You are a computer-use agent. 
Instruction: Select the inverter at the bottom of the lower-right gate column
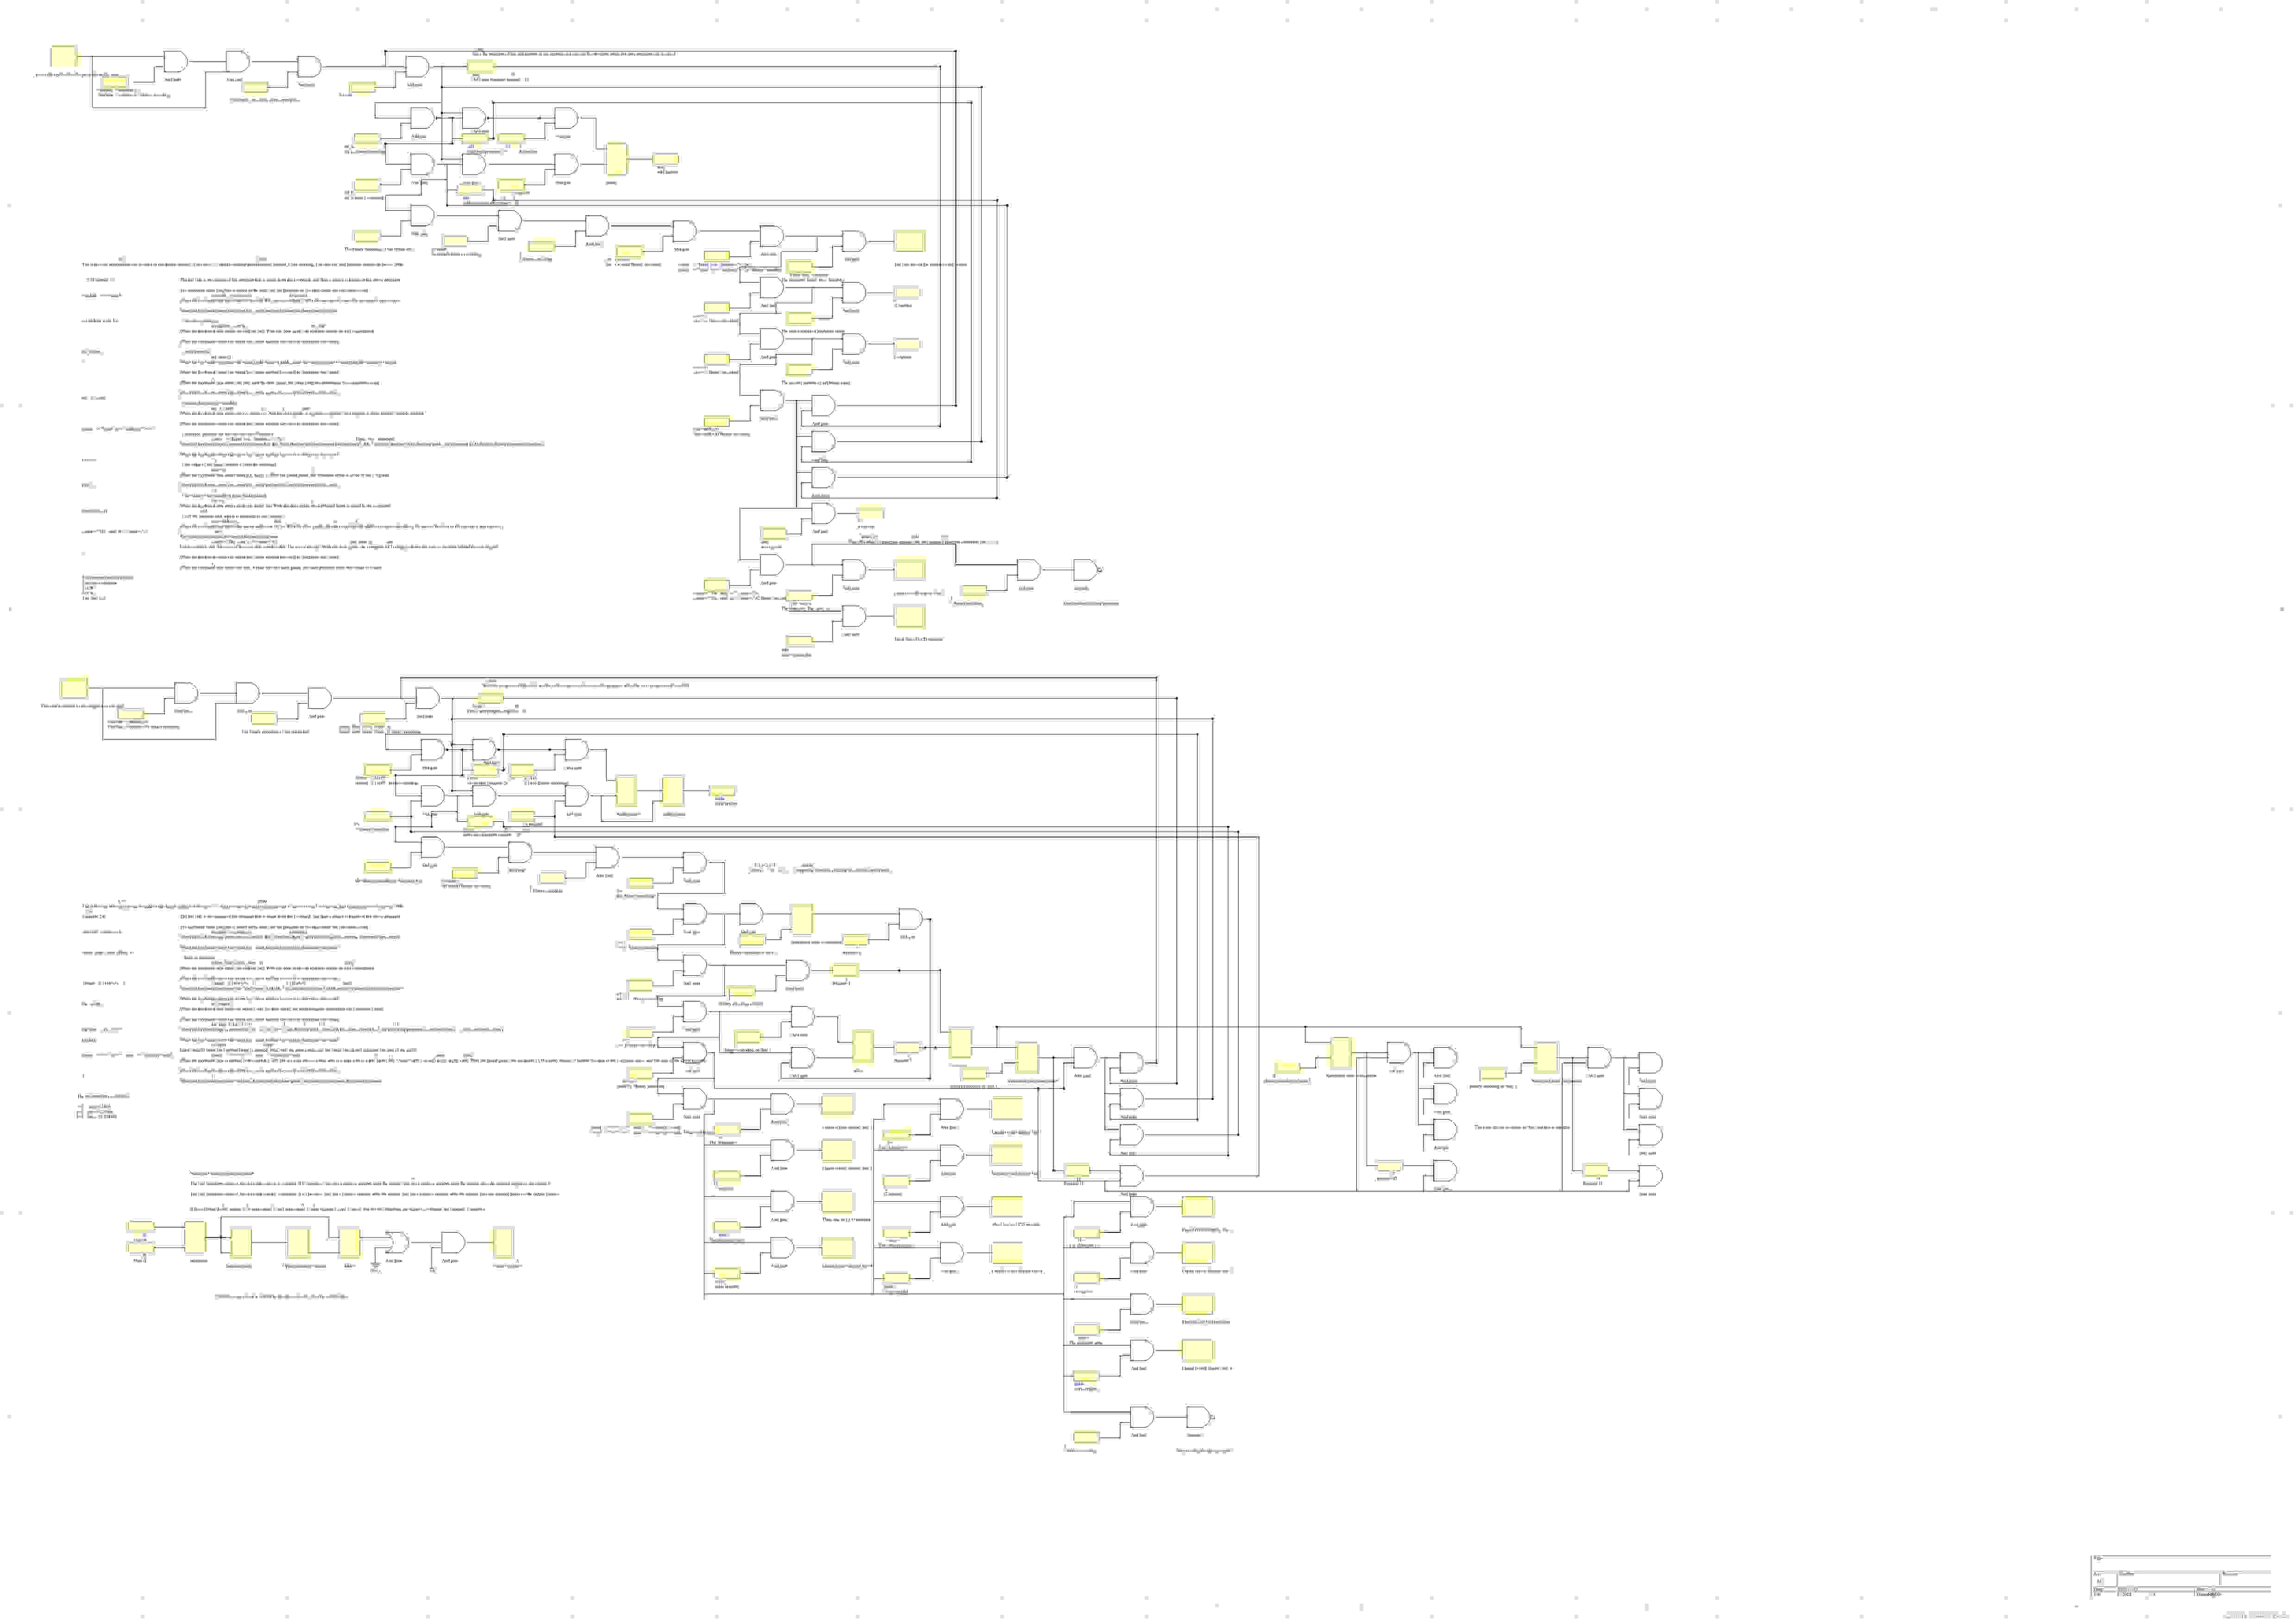tap(1199, 1417)
